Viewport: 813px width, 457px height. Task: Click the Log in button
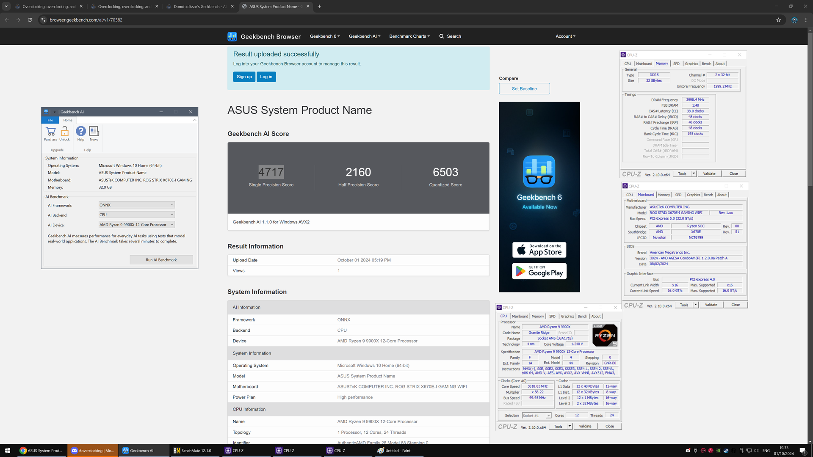click(x=266, y=77)
